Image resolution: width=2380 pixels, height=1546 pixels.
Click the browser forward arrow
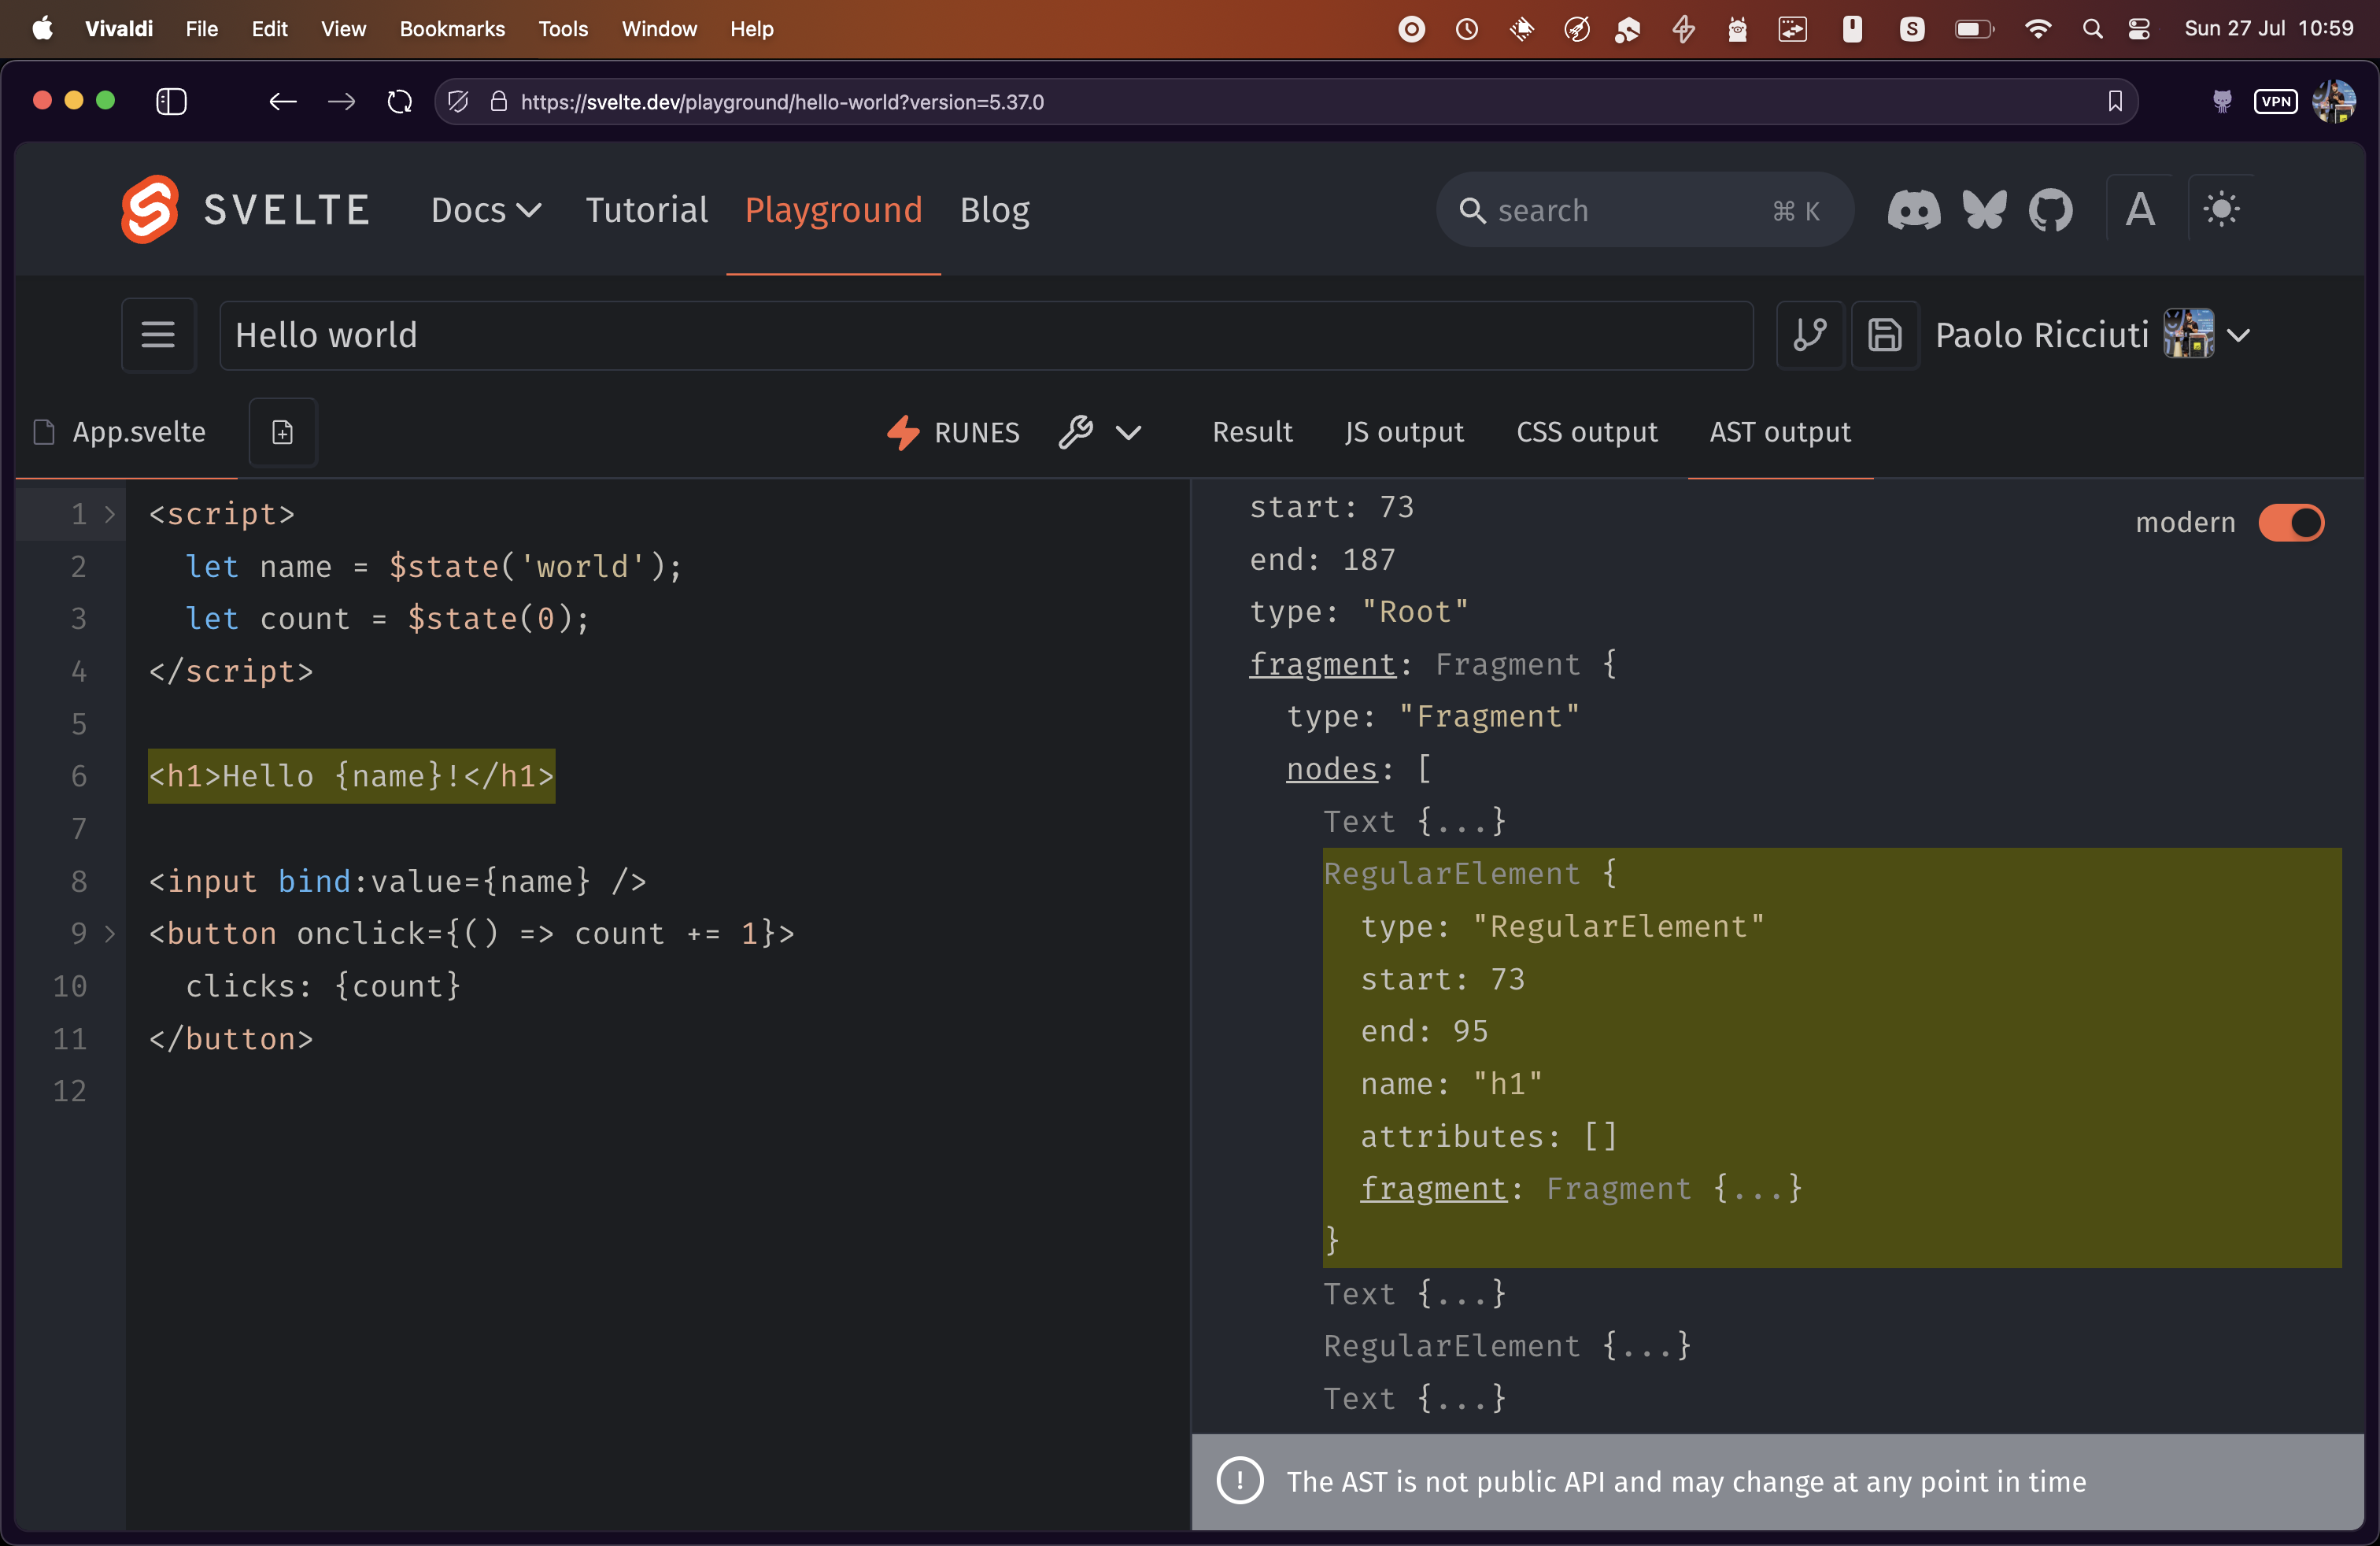[x=342, y=102]
